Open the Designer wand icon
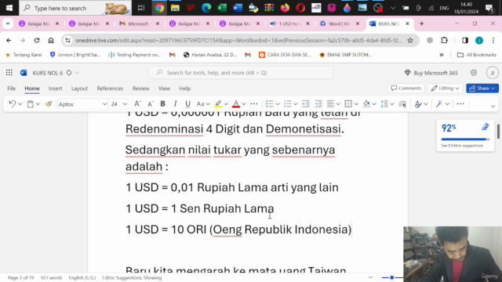This screenshot has width=502, height=282. pos(439,104)
